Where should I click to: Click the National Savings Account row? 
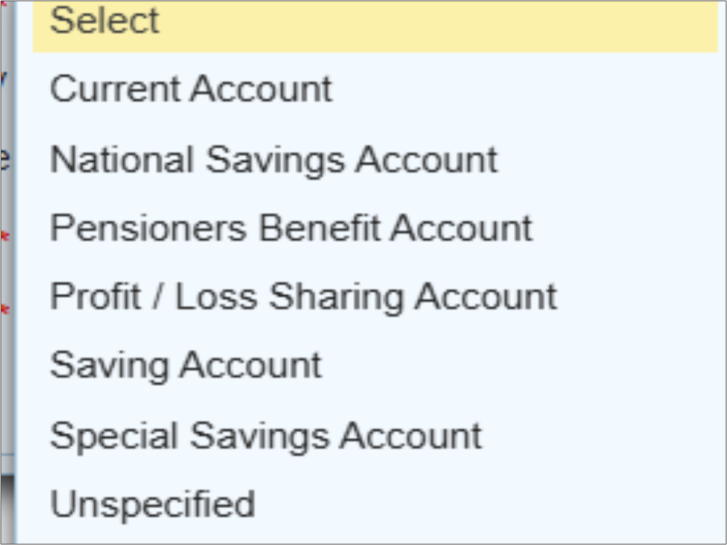[x=274, y=159]
